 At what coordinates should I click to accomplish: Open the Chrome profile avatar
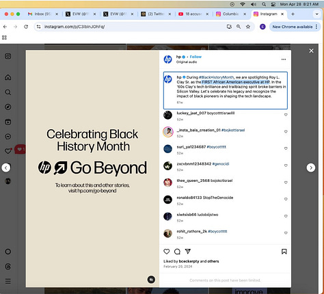click(262, 27)
